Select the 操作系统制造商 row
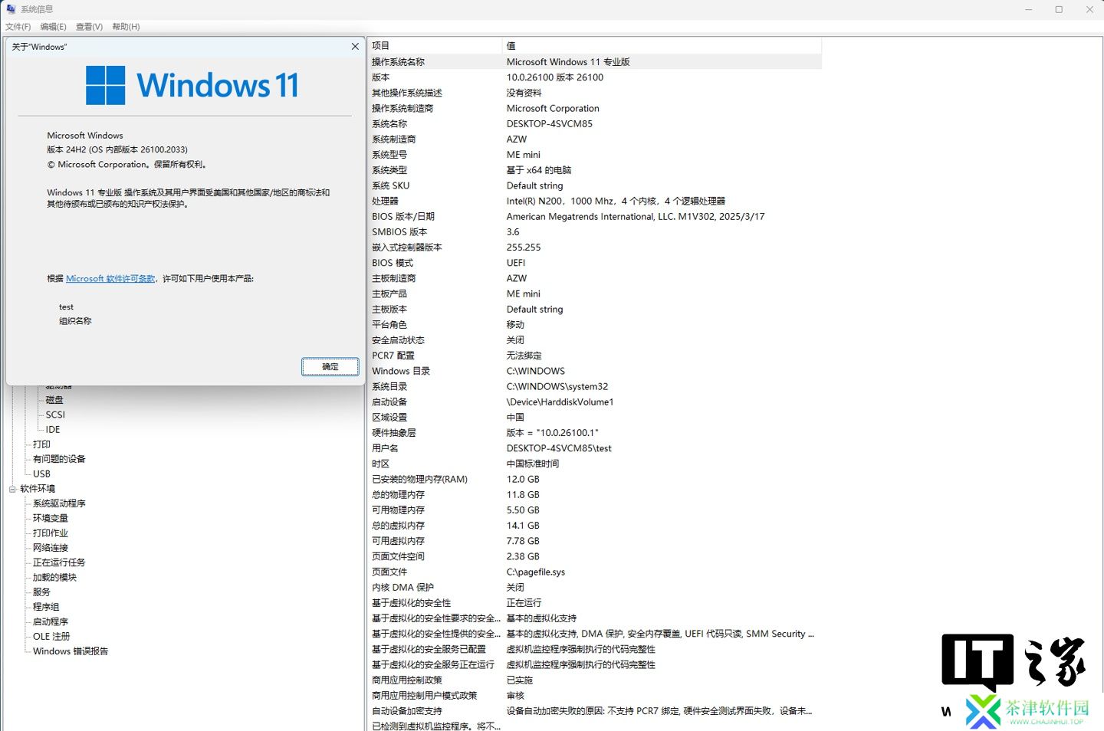 click(x=594, y=109)
